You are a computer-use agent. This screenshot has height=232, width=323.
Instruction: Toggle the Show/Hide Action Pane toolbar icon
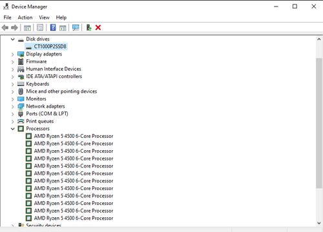63,28
